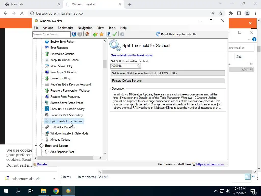Click Chrome extensions puzzle icon

[x=231, y=13]
